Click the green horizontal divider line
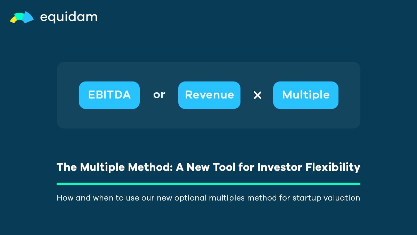The height and width of the screenshot is (235, 417). (208, 183)
